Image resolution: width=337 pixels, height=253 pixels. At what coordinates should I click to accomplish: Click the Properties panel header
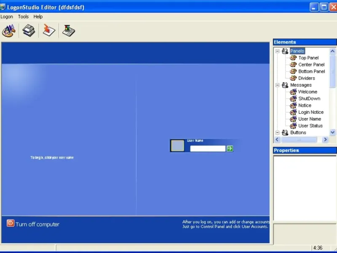pos(305,150)
